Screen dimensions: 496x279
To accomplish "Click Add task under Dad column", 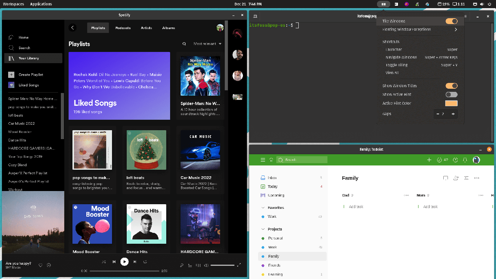I will pyautogui.click(x=356, y=207).
